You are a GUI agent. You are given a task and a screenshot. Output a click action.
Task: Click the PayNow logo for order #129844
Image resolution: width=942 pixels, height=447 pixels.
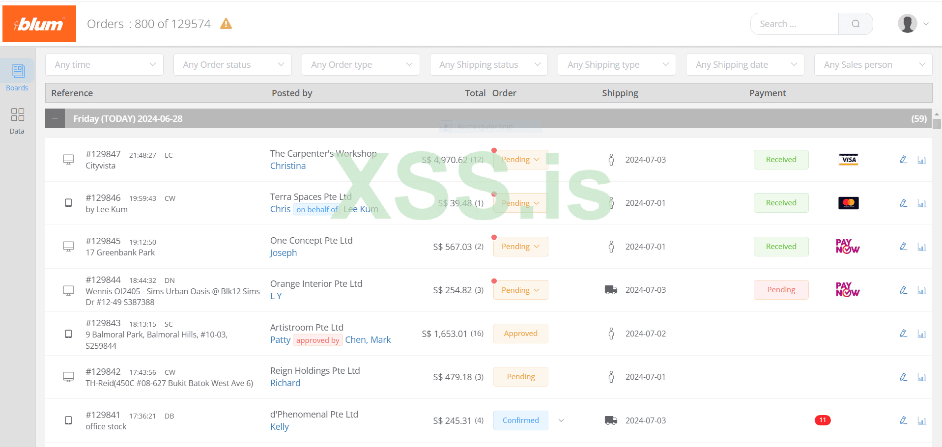coord(848,290)
